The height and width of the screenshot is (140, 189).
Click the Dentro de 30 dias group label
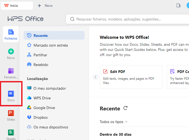[x=116, y=134]
